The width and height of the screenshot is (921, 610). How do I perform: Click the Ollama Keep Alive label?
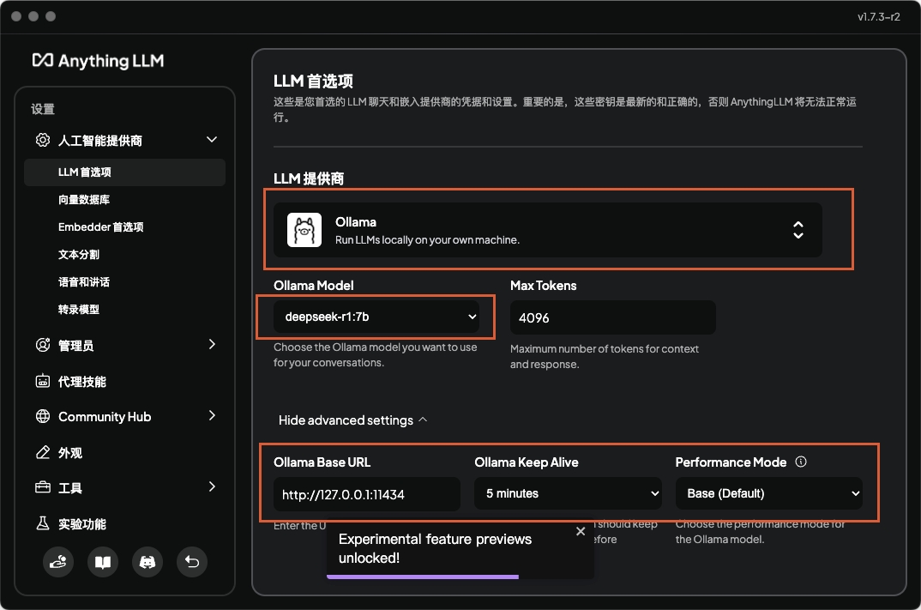(527, 462)
